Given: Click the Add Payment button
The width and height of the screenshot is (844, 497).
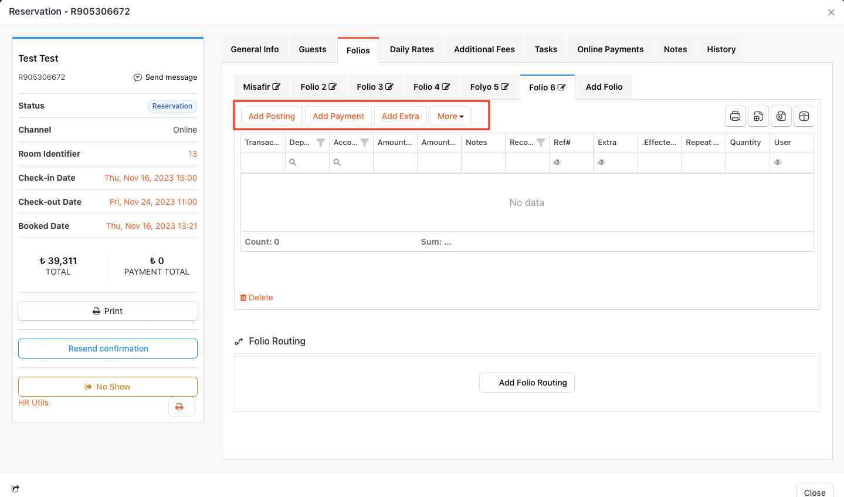Looking at the screenshot, I should coord(338,116).
